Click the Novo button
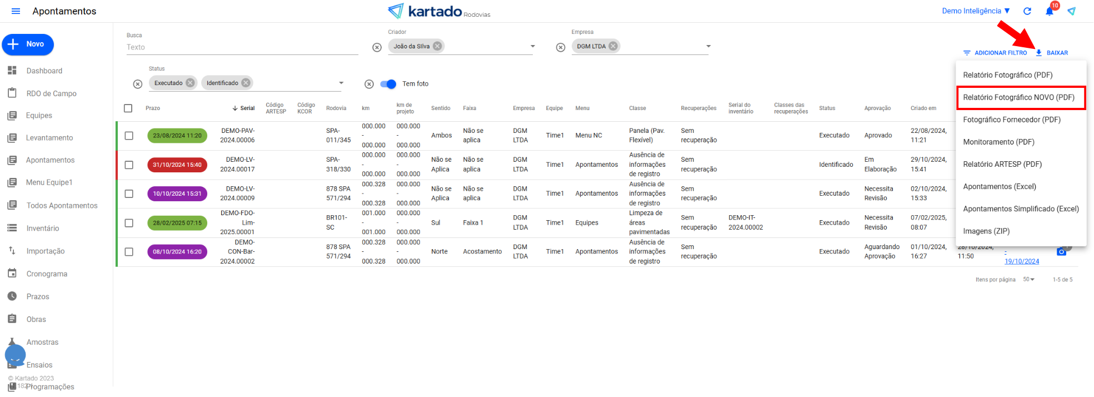1094x397 pixels. coord(28,44)
